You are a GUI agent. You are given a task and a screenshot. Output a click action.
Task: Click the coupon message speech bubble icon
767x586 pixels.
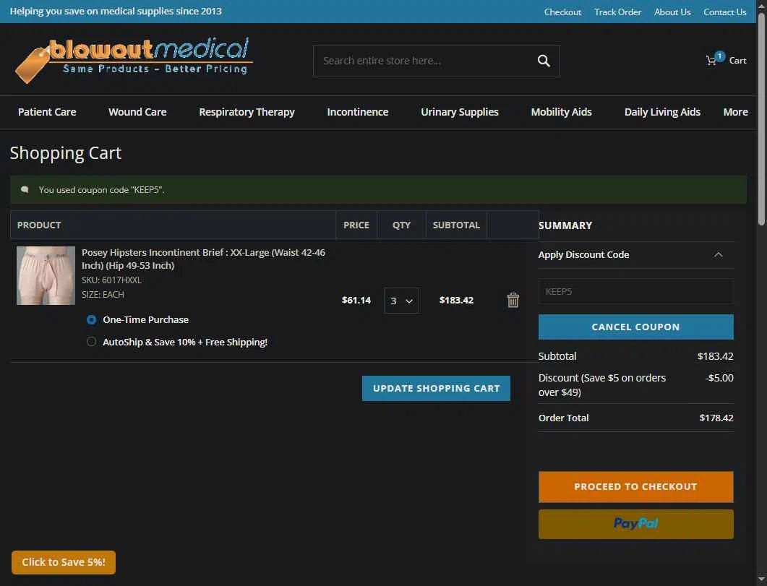coord(25,189)
